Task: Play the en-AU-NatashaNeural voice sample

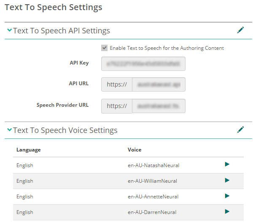Action: tap(227, 165)
